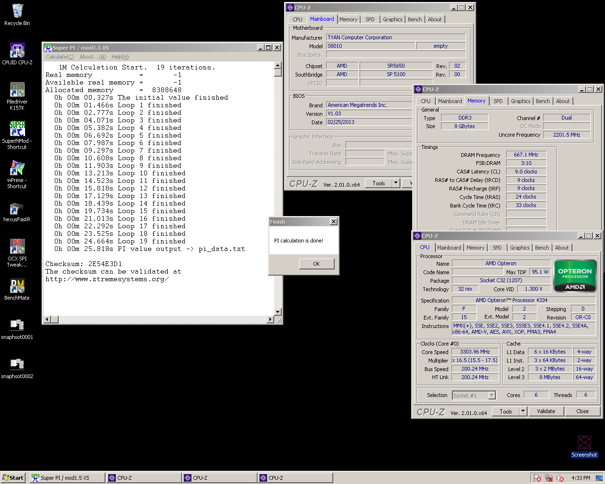Switch to Mainboard tab in front CPU-Z window
The width and height of the screenshot is (605, 484).
pos(449,248)
